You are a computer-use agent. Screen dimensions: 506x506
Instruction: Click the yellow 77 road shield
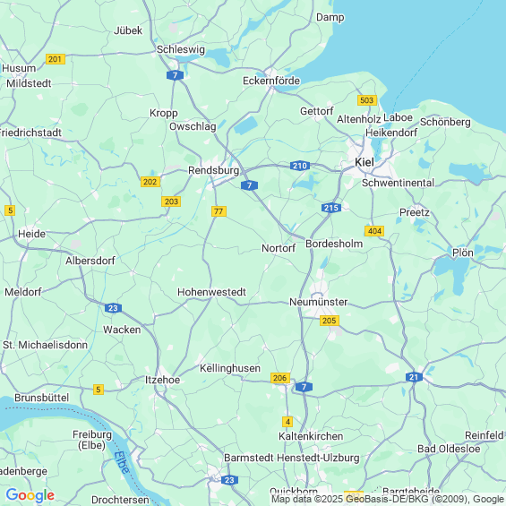pyautogui.click(x=219, y=211)
